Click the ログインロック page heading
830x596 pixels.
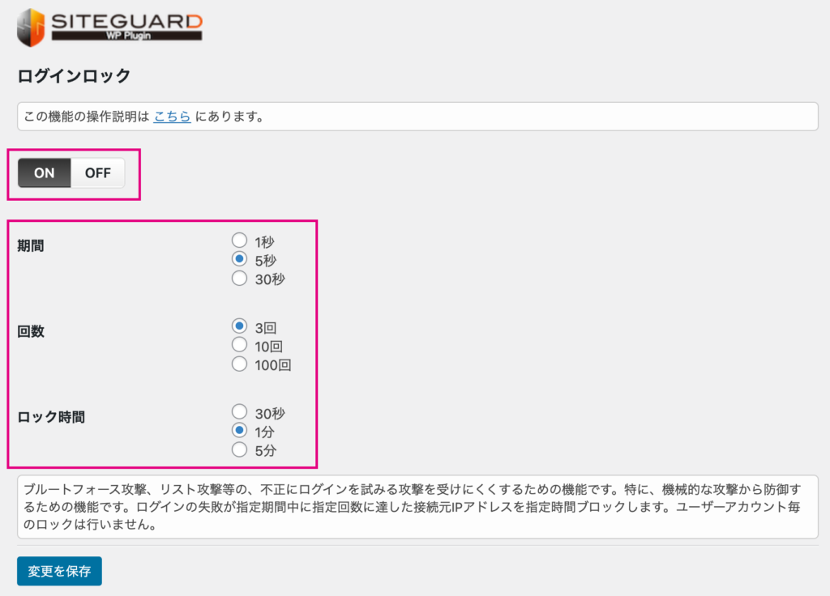(x=74, y=75)
